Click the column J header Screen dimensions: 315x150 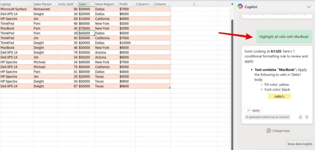(194, 4)
